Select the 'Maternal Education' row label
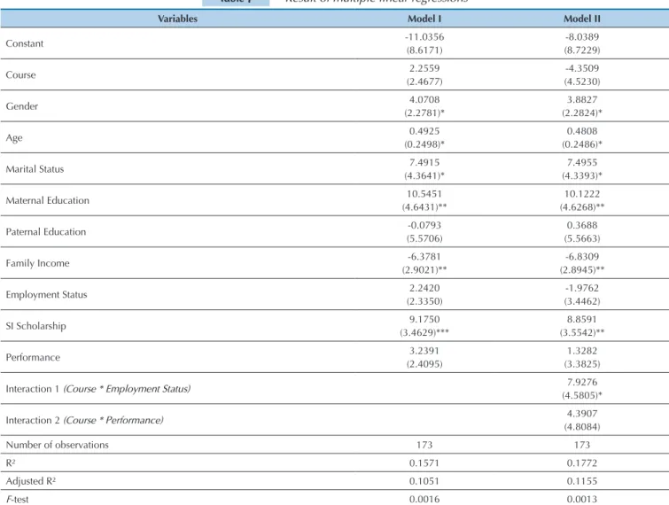The height and width of the screenshot is (505, 669). pyautogui.click(x=48, y=200)
